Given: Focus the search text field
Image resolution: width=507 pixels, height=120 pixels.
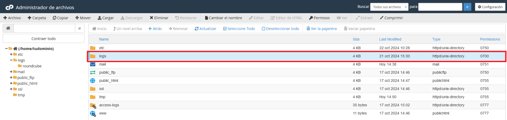Looking at the screenshot, I should coord(440,7).
